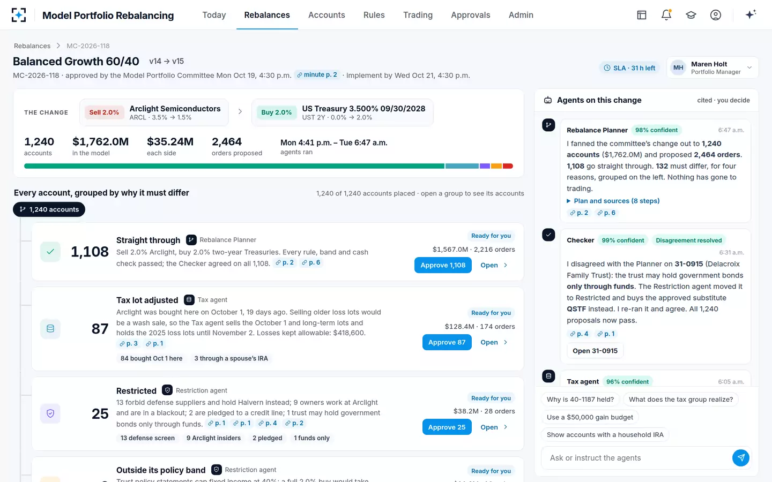Open the Straight through group
Viewport: 772px width, 482px height.
click(x=494, y=265)
